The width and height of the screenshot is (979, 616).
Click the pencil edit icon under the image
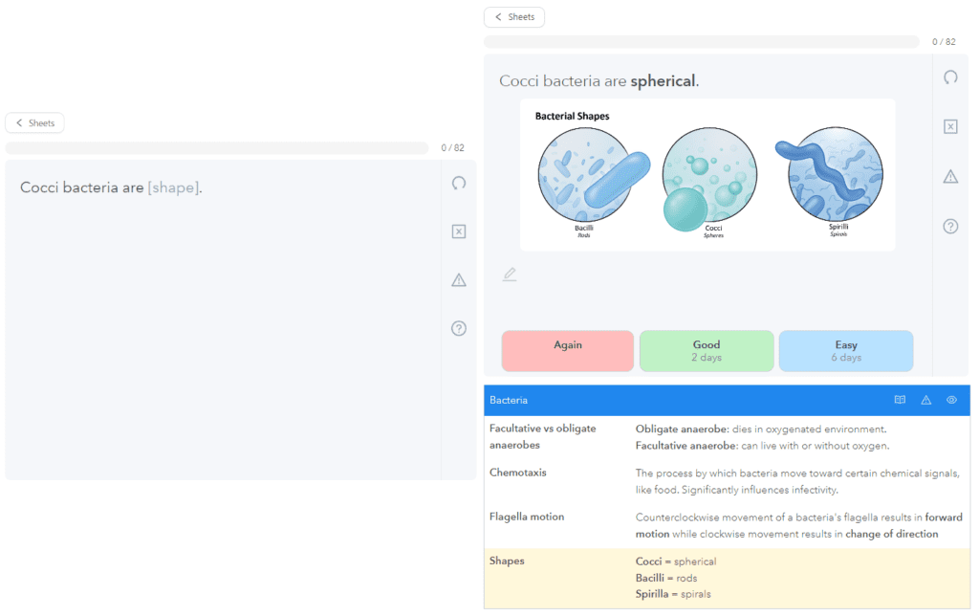click(510, 275)
